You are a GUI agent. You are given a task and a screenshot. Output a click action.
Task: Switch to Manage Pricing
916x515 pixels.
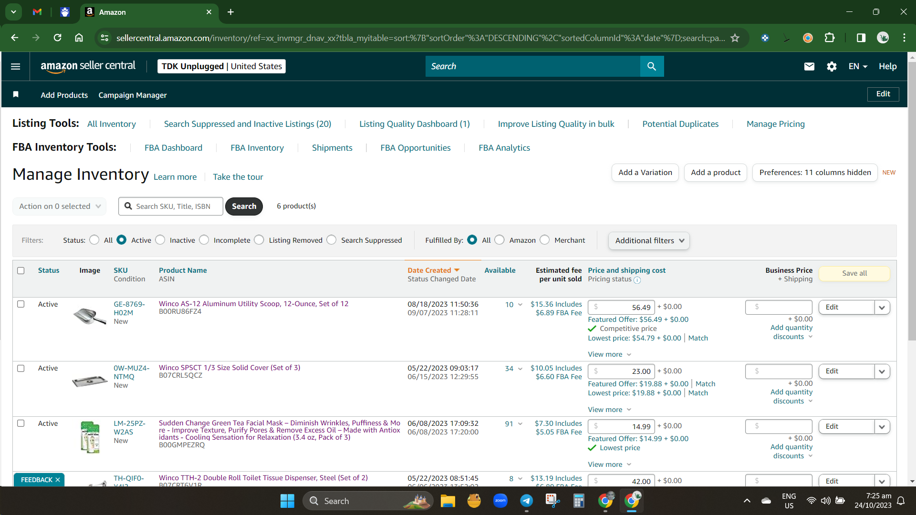(776, 124)
